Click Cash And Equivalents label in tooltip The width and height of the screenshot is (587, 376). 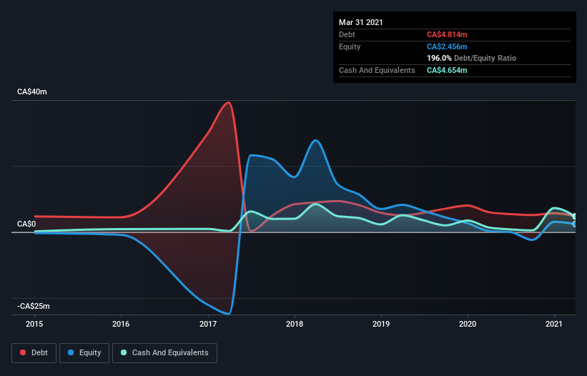click(377, 70)
